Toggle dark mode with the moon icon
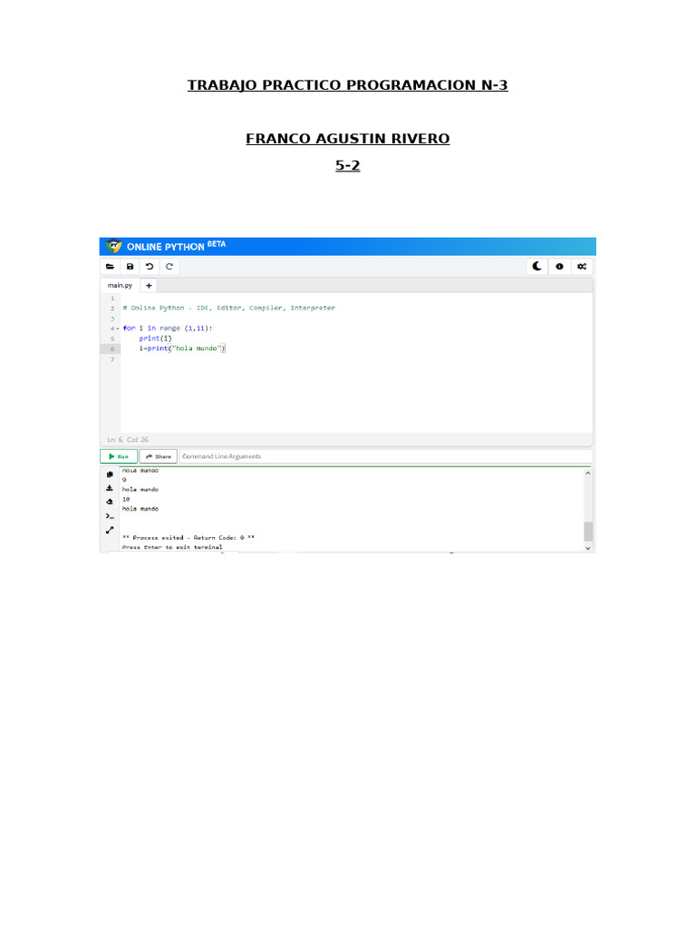Viewport: 696px width, 929px height. click(x=536, y=267)
